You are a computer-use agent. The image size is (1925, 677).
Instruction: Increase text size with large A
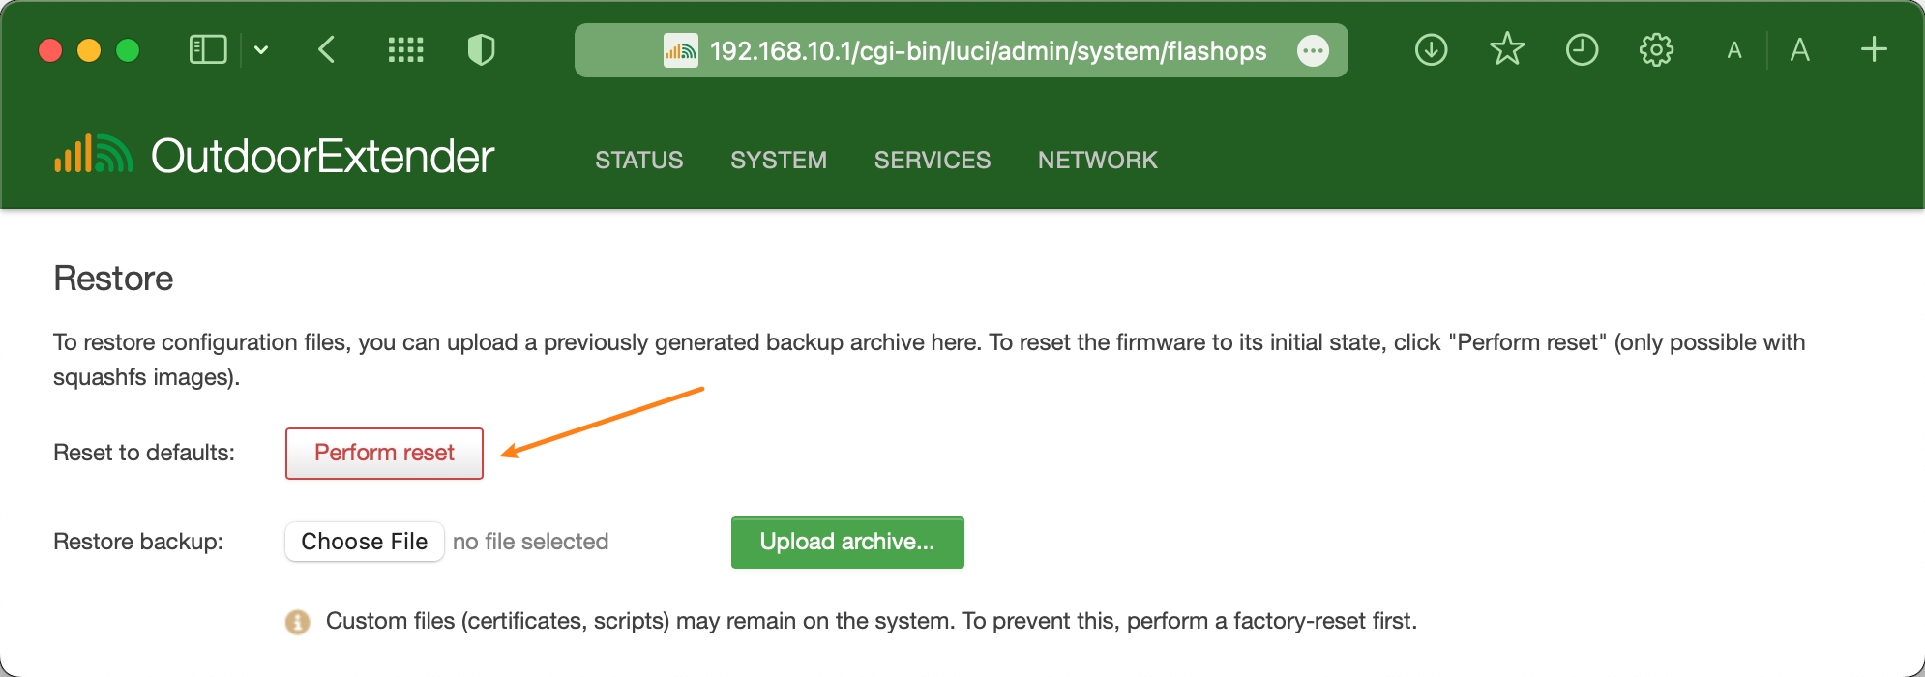pyautogui.click(x=1799, y=50)
